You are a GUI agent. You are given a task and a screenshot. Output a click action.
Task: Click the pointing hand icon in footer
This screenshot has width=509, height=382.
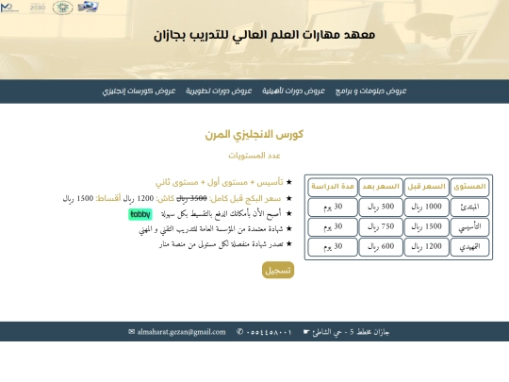point(306,332)
